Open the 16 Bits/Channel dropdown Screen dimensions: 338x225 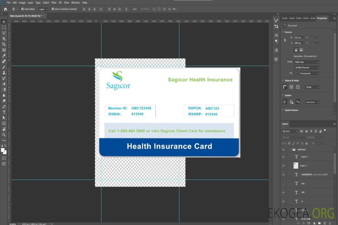(x=306, y=67)
